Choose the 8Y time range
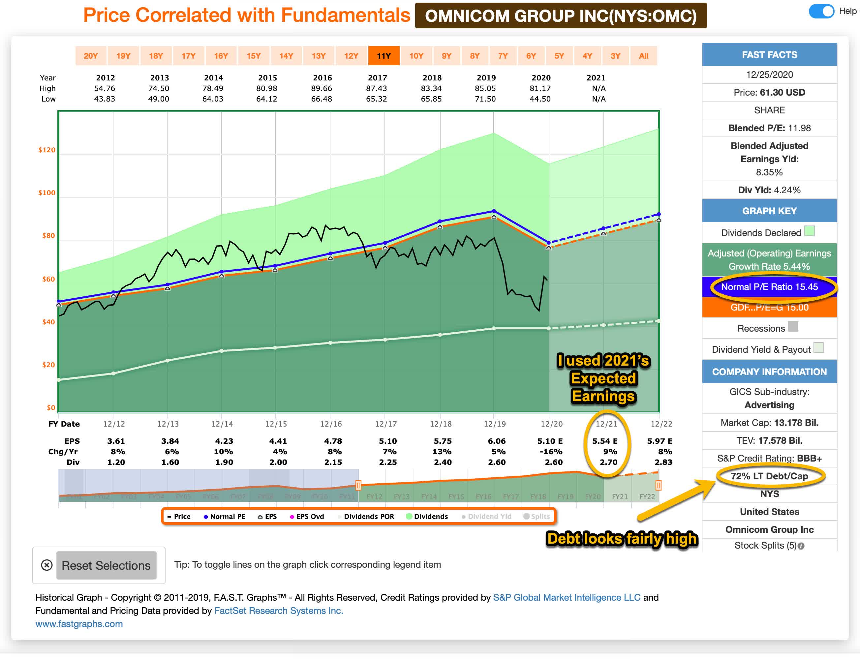This screenshot has height=660, width=860. pyautogui.click(x=475, y=56)
